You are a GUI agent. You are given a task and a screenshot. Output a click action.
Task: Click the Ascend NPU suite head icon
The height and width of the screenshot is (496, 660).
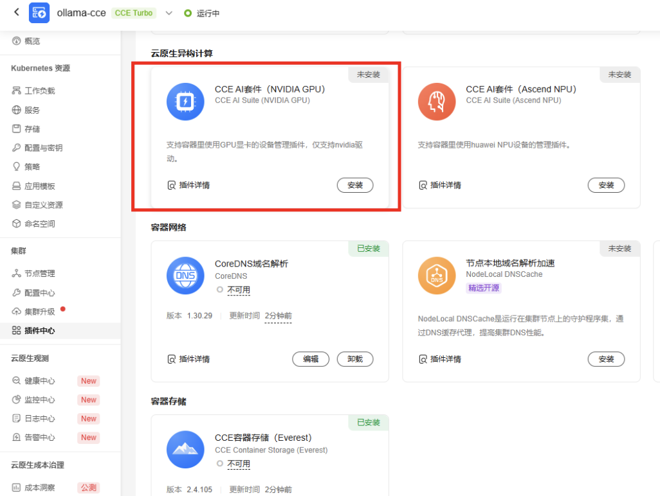(437, 102)
